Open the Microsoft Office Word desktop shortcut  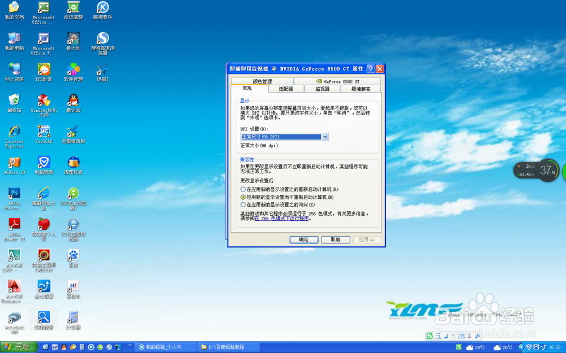[44, 43]
